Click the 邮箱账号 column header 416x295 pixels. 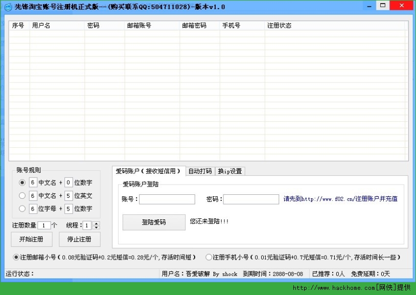[152, 26]
